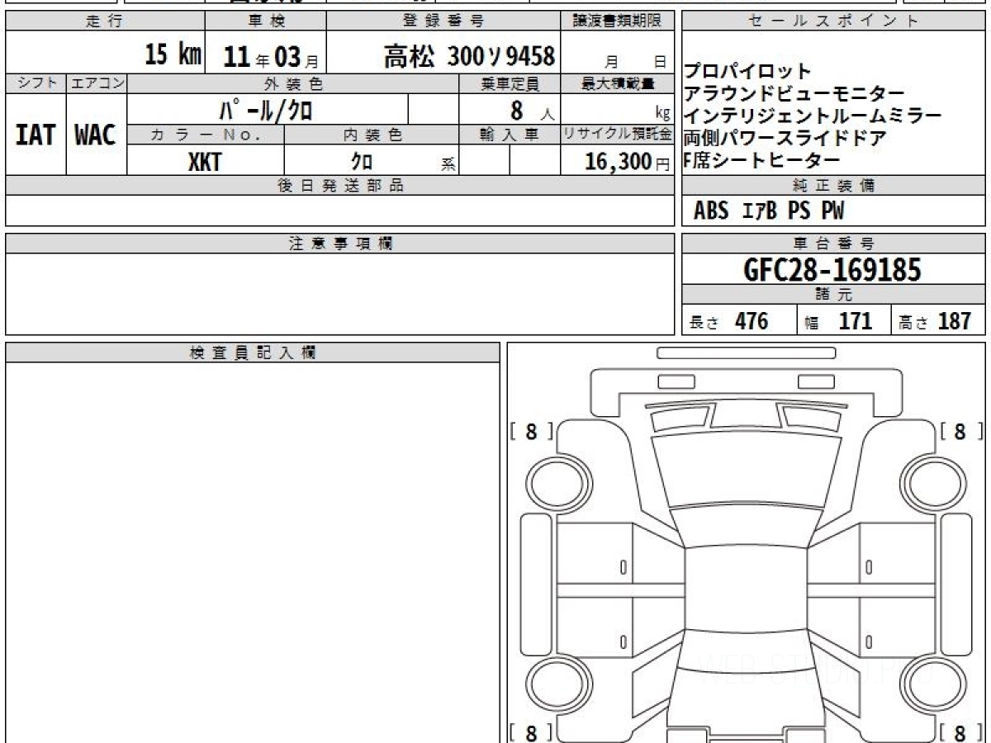Click the color number XKT
991x743 pixels.
205,162
